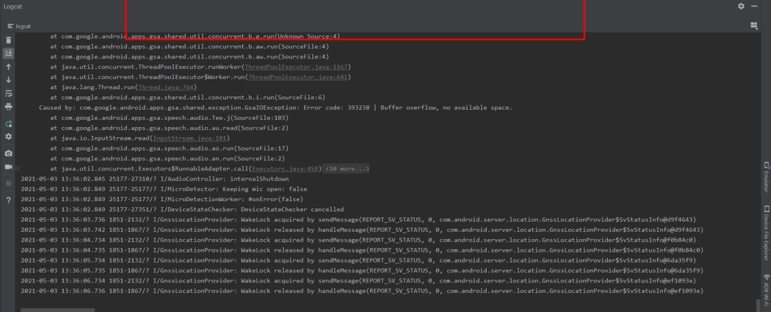Click the 13:36:03.742 WakeLock released line
Image resolution: width=771 pixels, height=312 pixels.
(x=361, y=230)
